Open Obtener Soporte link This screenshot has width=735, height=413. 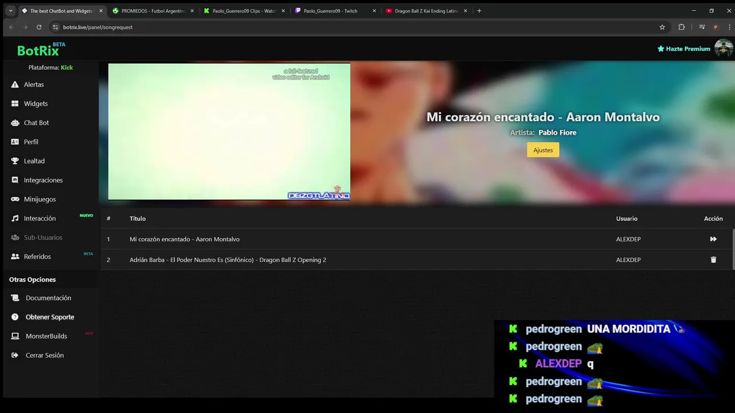50,317
